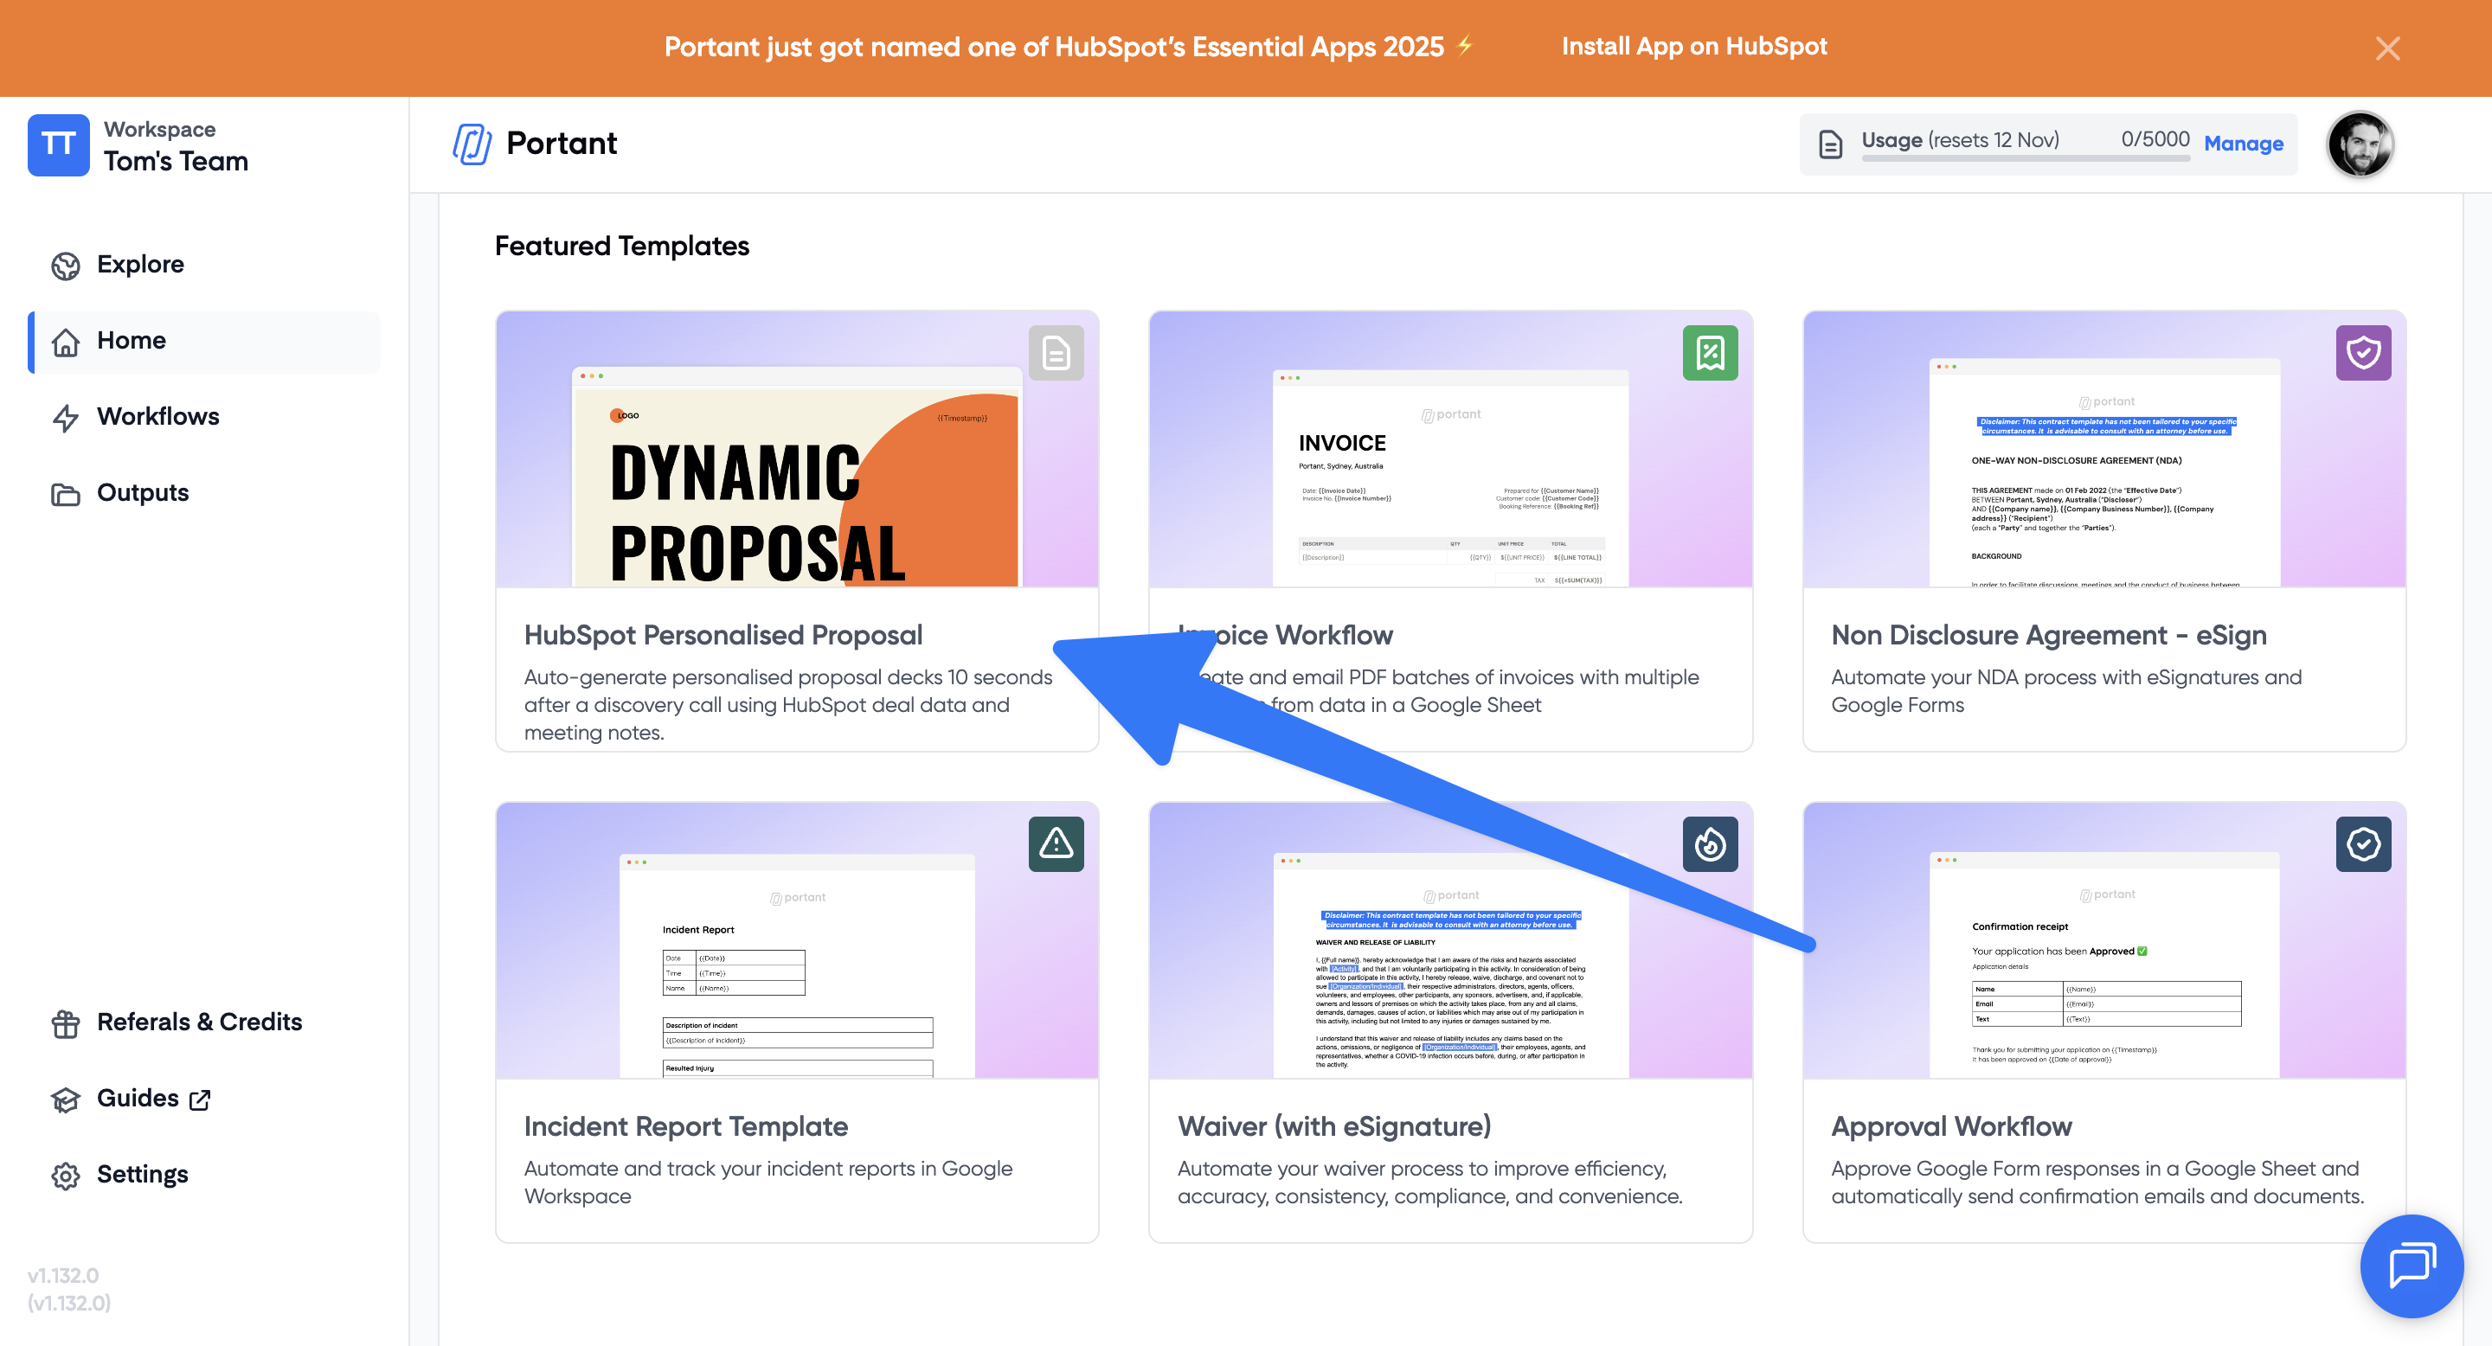Click the Manage usage link

[2243, 143]
